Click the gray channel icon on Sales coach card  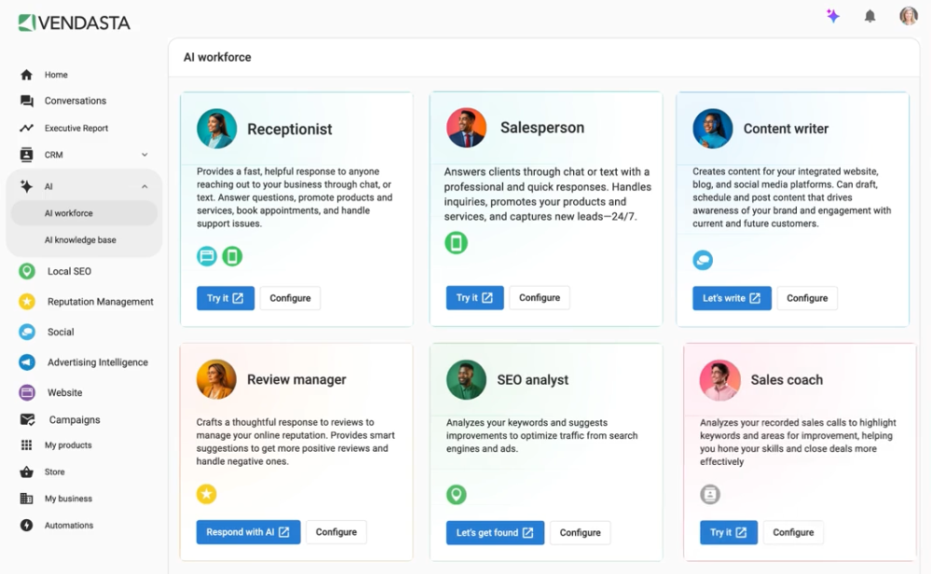(709, 494)
